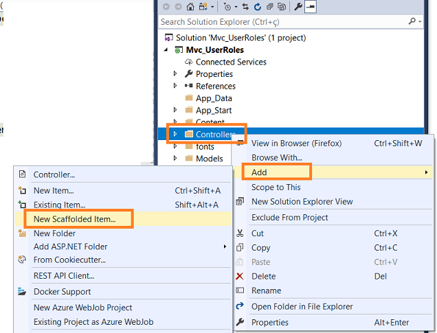Select the Controllers folder
Screen dimensions: 437x333
tap(210, 134)
